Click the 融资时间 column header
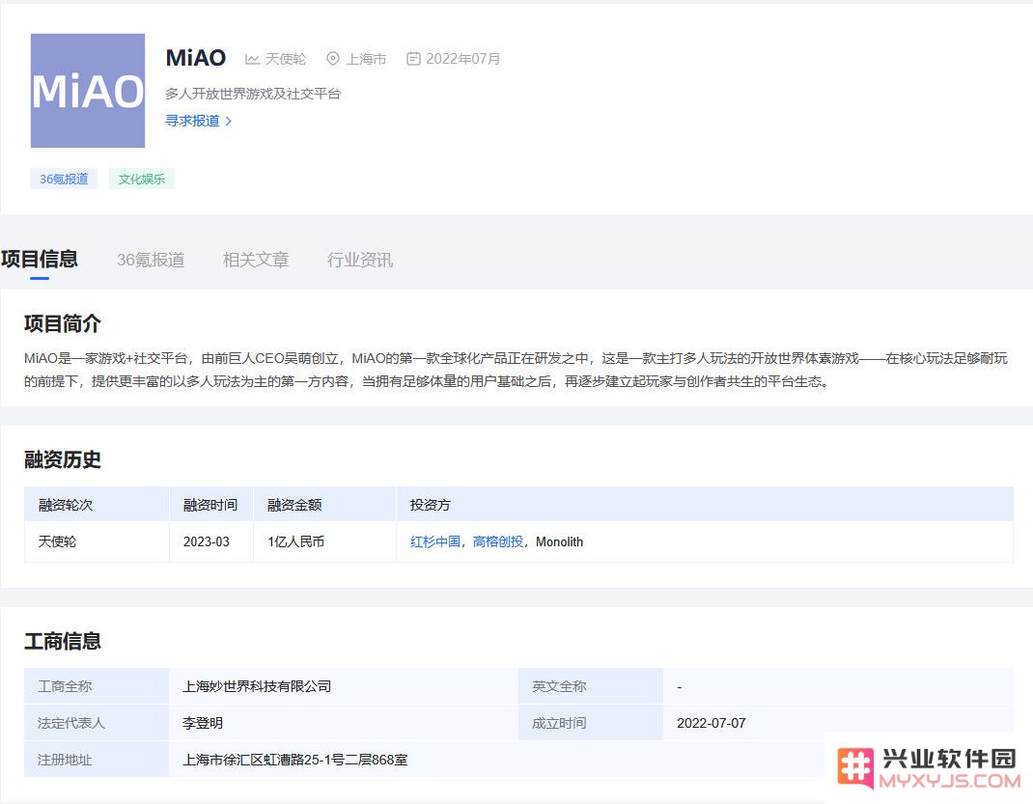 click(210, 505)
